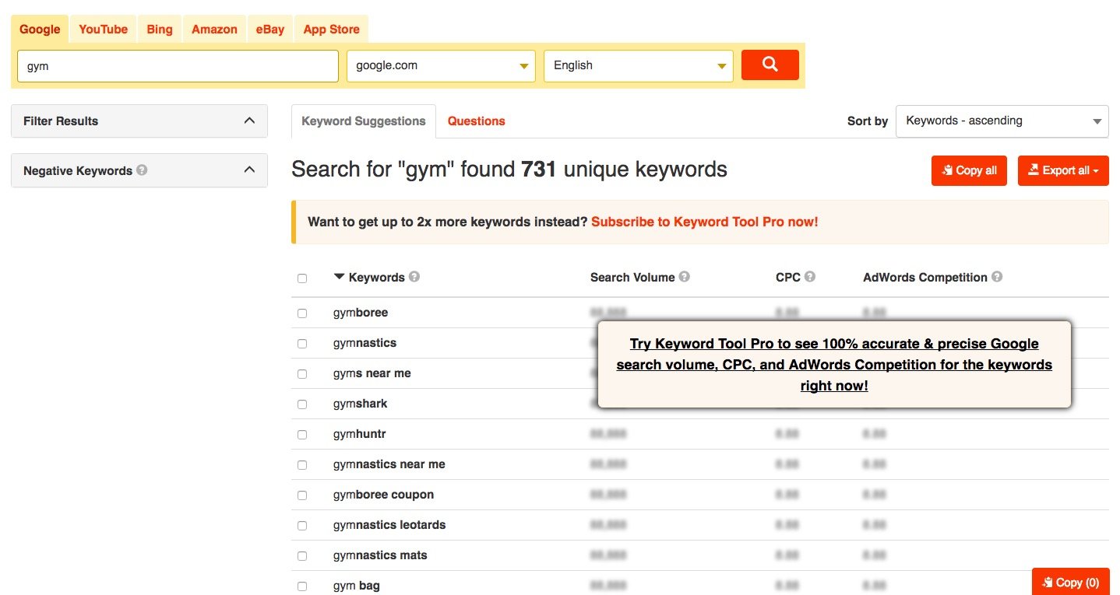This screenshot has width=1120, height=595.
Task: Open the Questions tab
Action: click(x=477, y=121)
